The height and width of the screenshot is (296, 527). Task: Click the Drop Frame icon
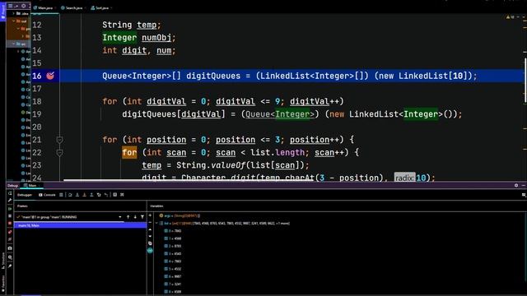click(99, 195)
